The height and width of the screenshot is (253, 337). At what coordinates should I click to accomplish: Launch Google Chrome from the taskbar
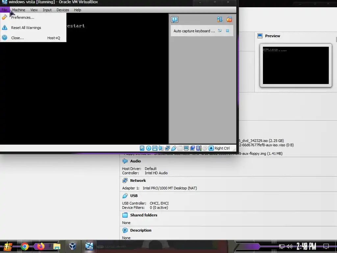point(24,246)
